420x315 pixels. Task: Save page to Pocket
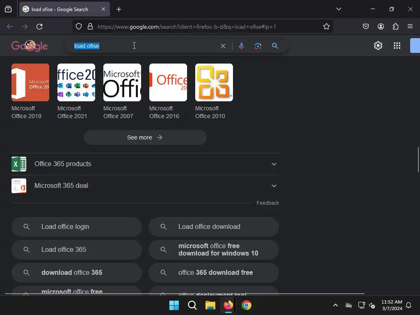click(x=366, y=26)
